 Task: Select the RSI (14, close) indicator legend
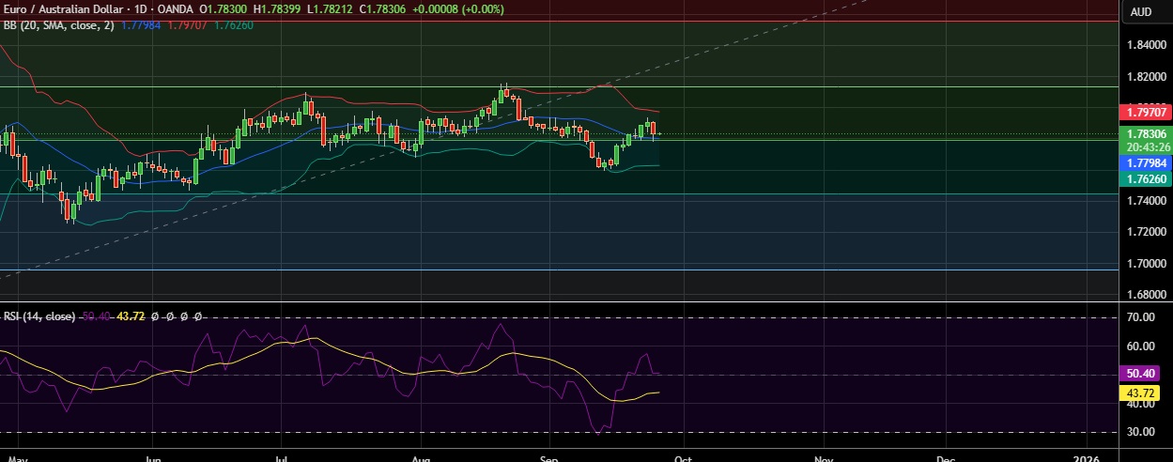point(39,317)
